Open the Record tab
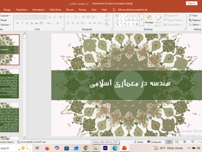Screen dimensions: 202x152 tap(70, 10)
